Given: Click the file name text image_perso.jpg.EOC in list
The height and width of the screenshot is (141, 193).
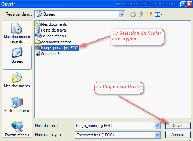Looking at the screenshot, I should (x=59, y=48).
